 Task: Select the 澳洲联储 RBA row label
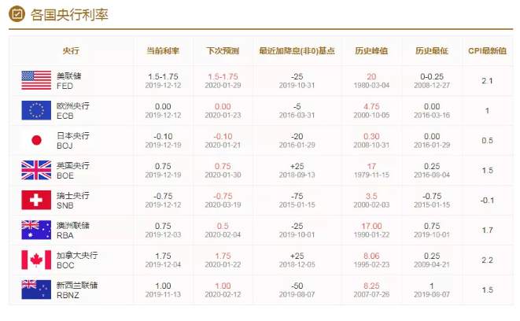[72, 231]
